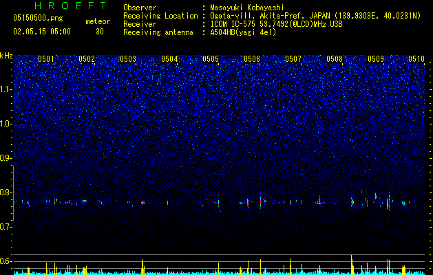Click the HROFFT title text

(71, 5)
